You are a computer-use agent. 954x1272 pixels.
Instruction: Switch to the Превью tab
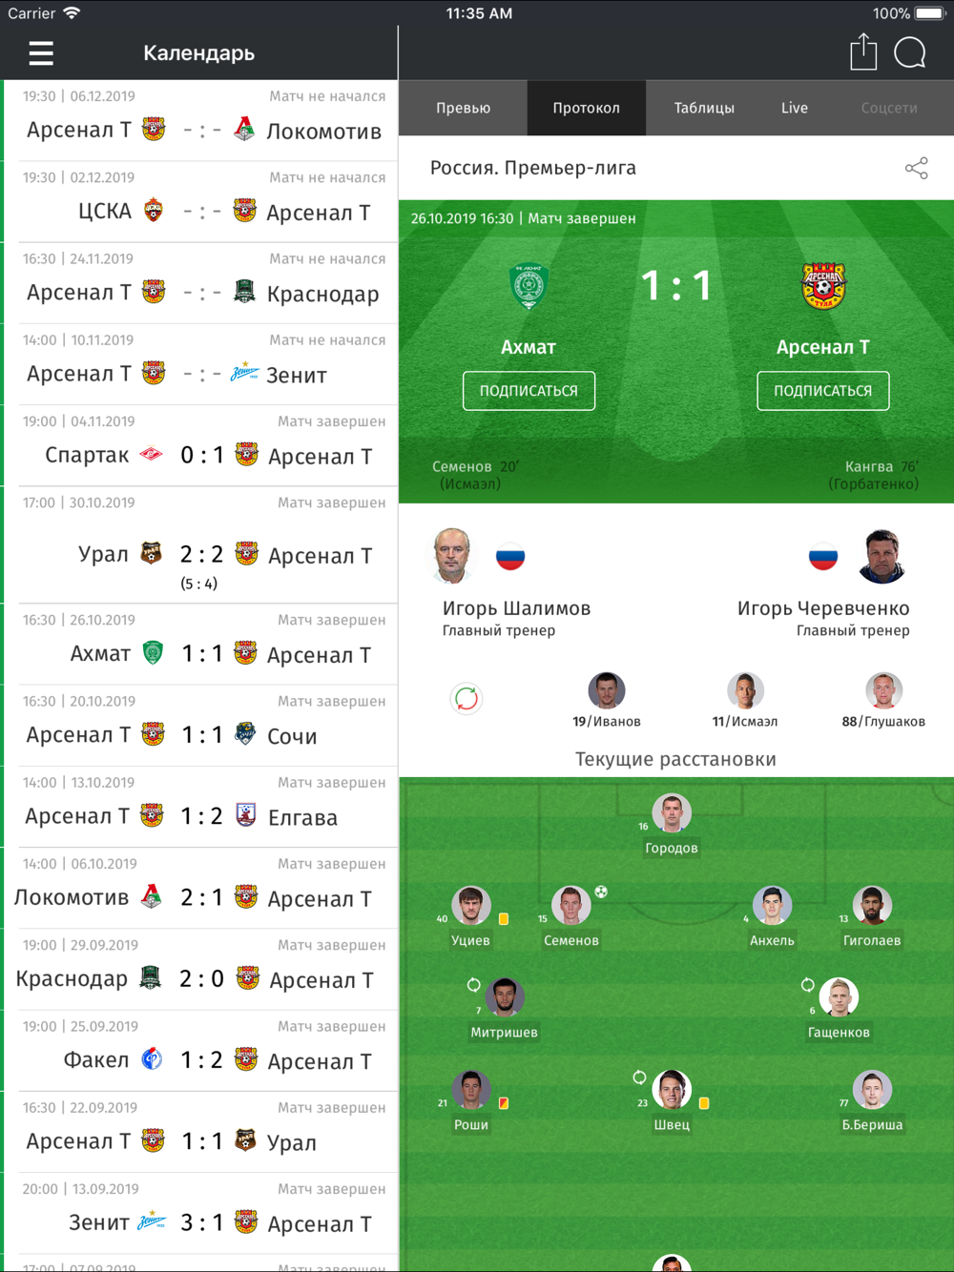(x=463, y=108)
